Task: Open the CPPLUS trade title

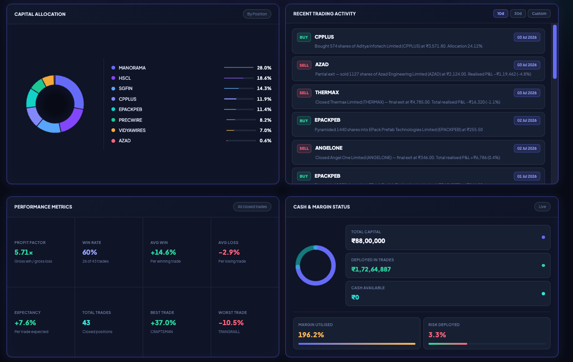Action: (324, 37)
